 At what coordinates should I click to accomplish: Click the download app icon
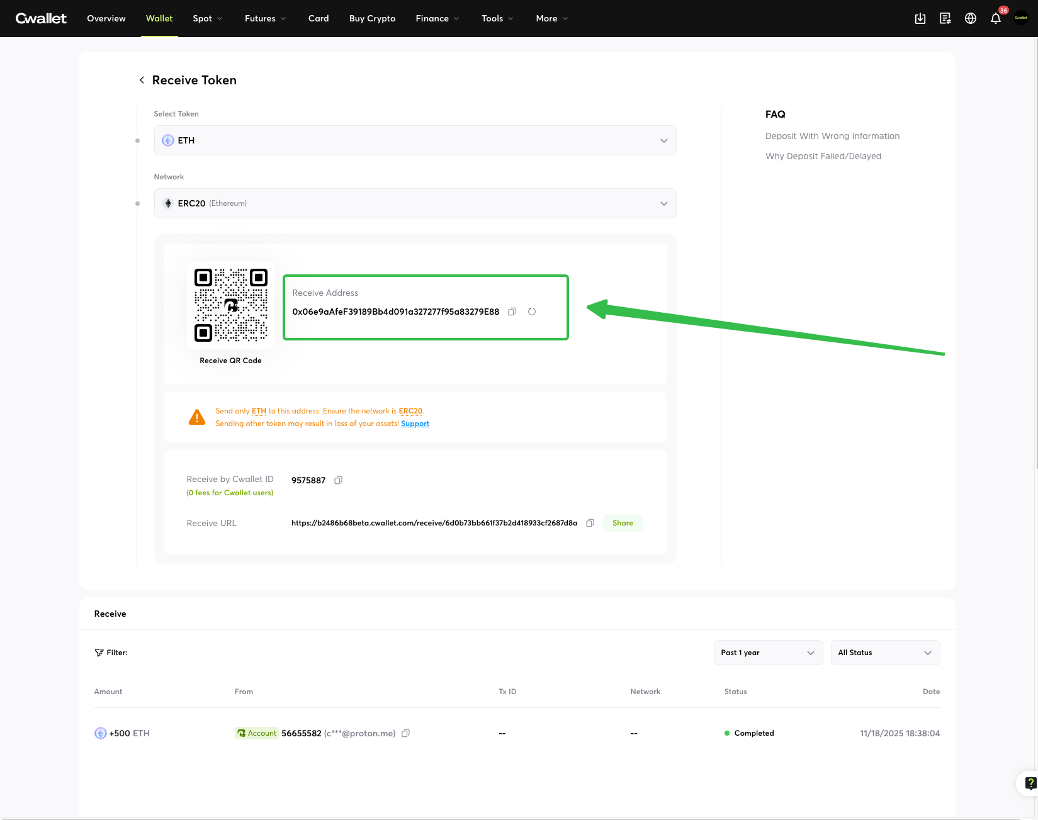920,19
